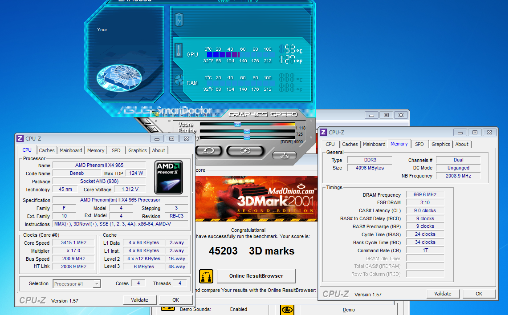The width and height of the screenshot is (513, 315).
Task: Click the Core Voltage value 1.312 V
Action: click(x=130, y=190)
